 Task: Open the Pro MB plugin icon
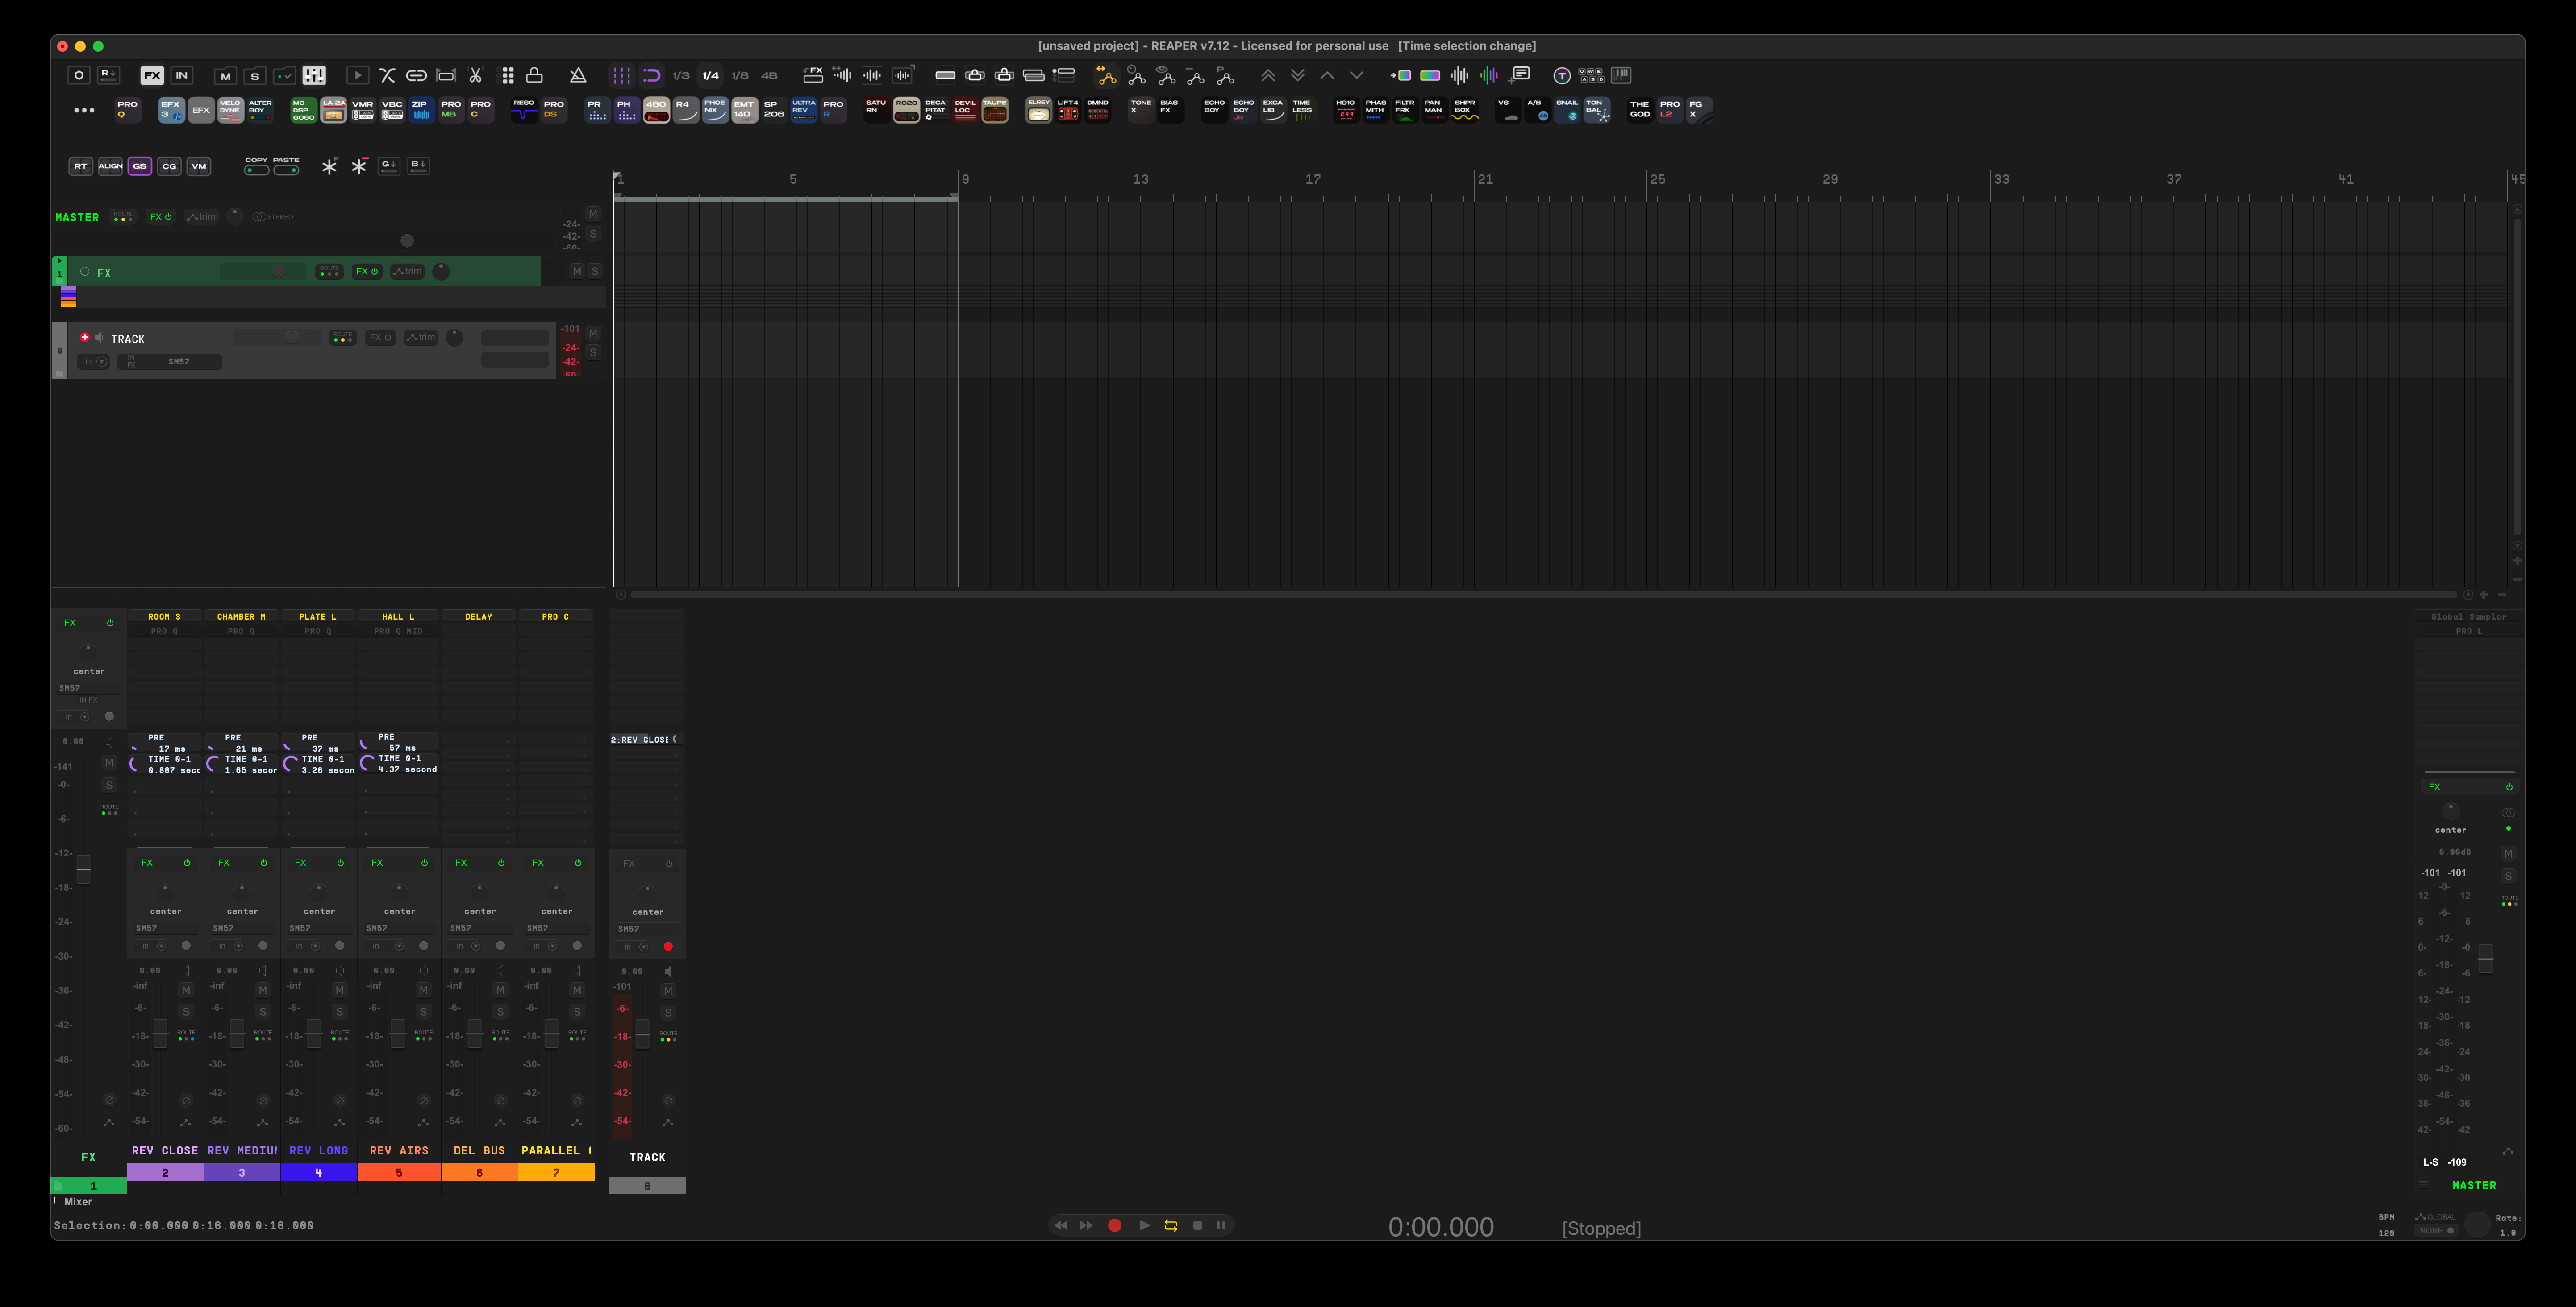tap(451, 110)
